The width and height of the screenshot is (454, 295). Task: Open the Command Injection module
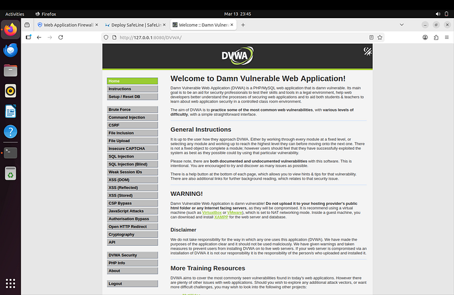tap(132, 117)
